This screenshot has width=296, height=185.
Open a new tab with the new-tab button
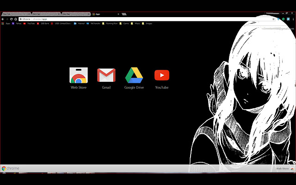click(x=124, y=14)
